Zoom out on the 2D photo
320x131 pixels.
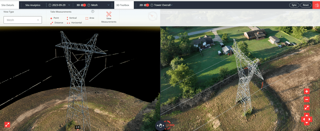click(x=307, y=100)
